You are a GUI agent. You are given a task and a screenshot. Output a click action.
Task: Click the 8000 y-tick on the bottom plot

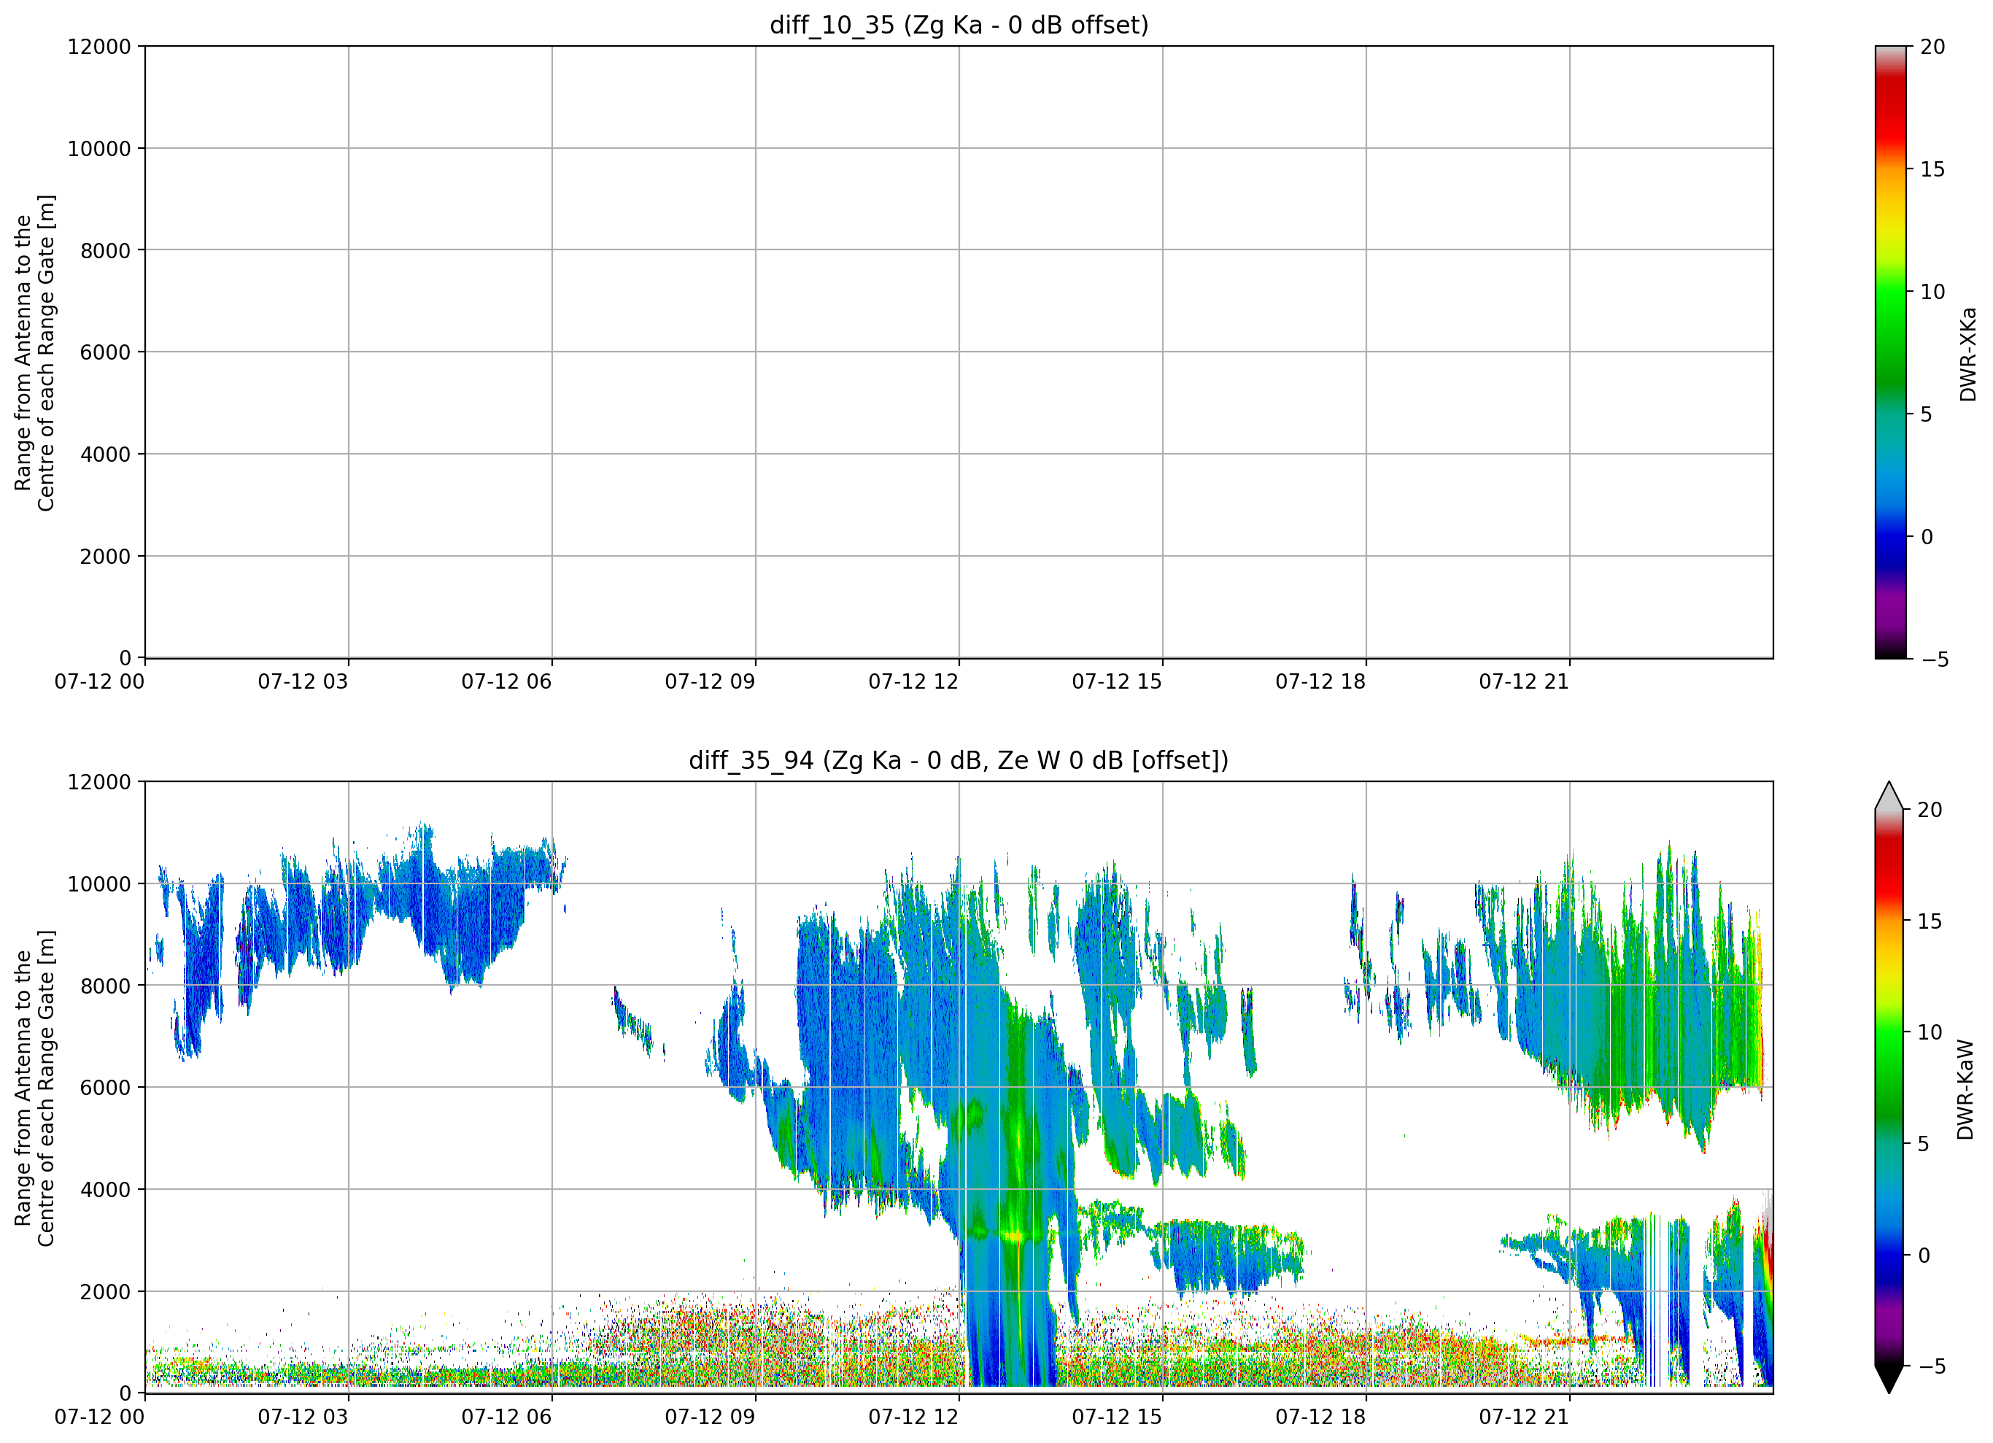[x=106, y=986]
